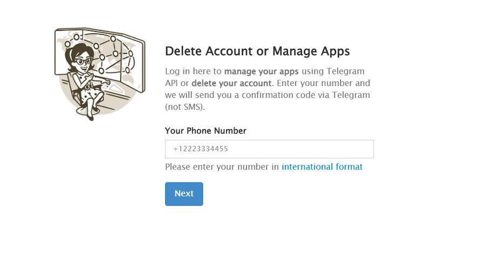
Task: Click the Next button
Action: (184, 194)
